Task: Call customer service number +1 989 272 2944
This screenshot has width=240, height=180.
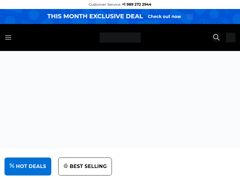Action: 136,4
